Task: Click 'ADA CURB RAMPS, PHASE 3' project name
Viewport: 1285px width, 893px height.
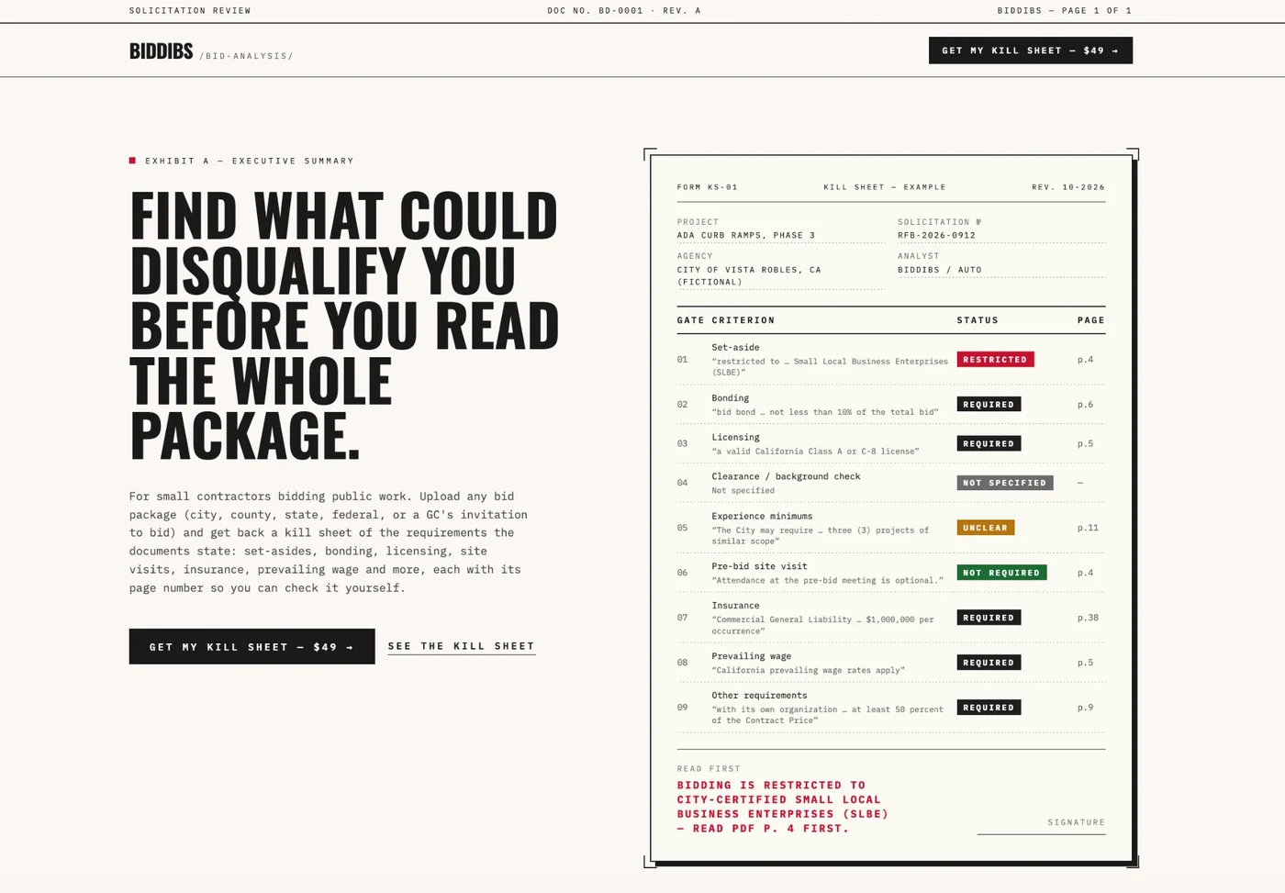Action: coord(746,236)
